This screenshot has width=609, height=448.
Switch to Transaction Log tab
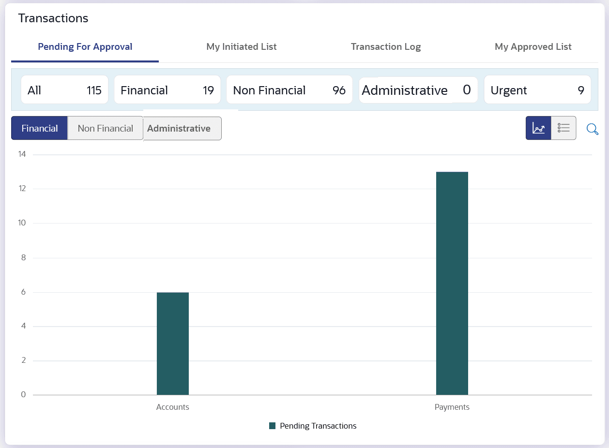386,47
